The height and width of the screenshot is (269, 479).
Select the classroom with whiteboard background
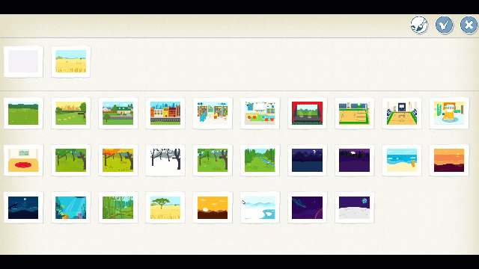(x=260, y=113)
